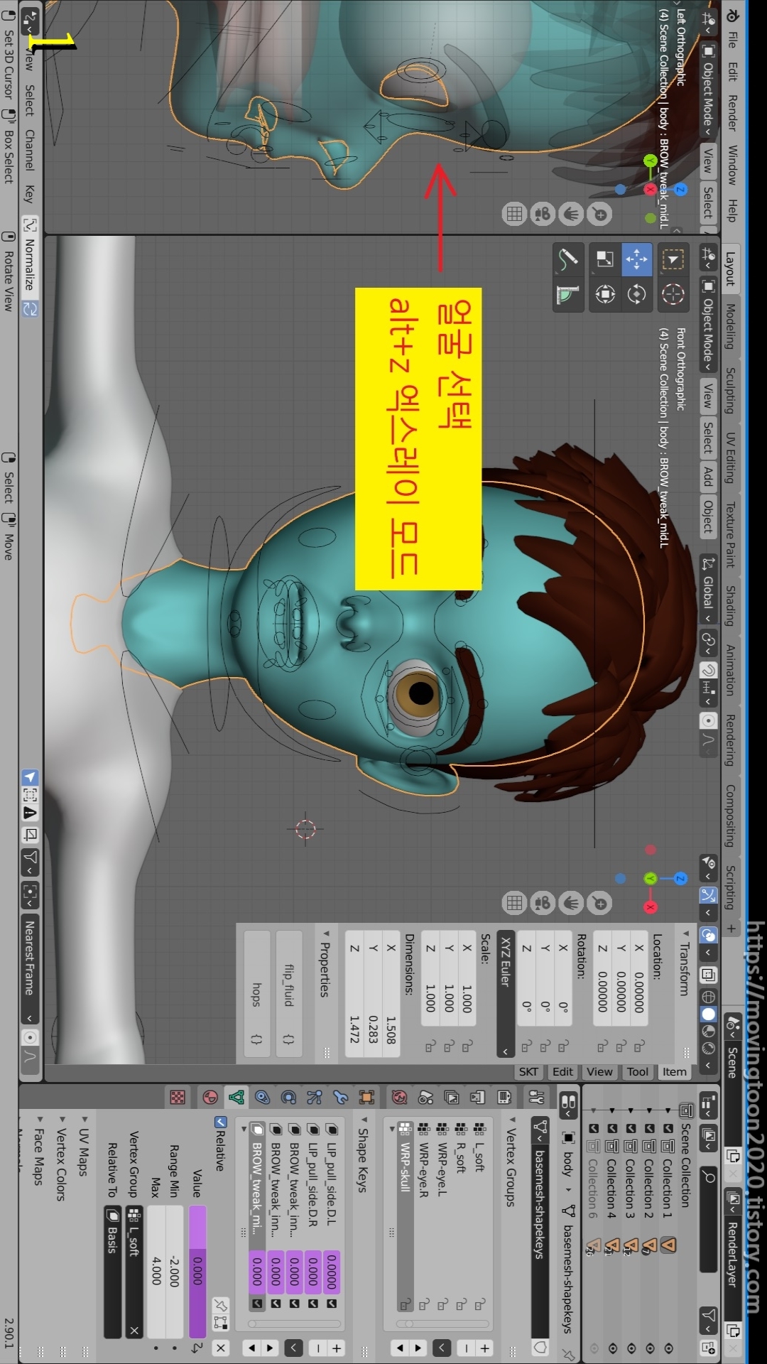Viewport: 767px width, 1364px height.
Task: Open the File menu
Action: click(x=732, y=39)
